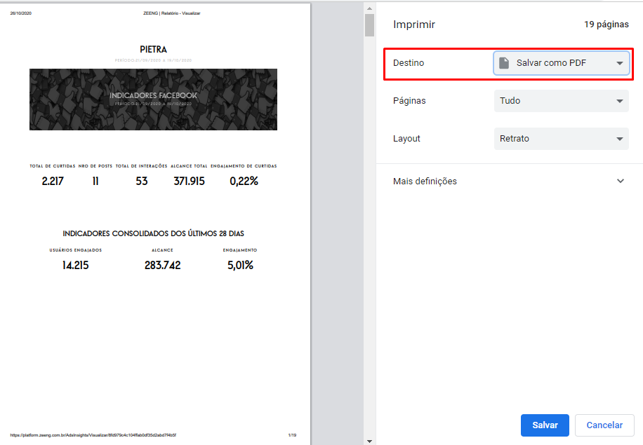Click the 283.742 alcance value
Image resolution: width=643 pixels, height=445 pixels.
[x=162, y=266]
